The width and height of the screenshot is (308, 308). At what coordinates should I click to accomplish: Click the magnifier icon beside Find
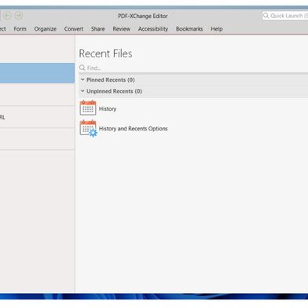tap(82, 68)
